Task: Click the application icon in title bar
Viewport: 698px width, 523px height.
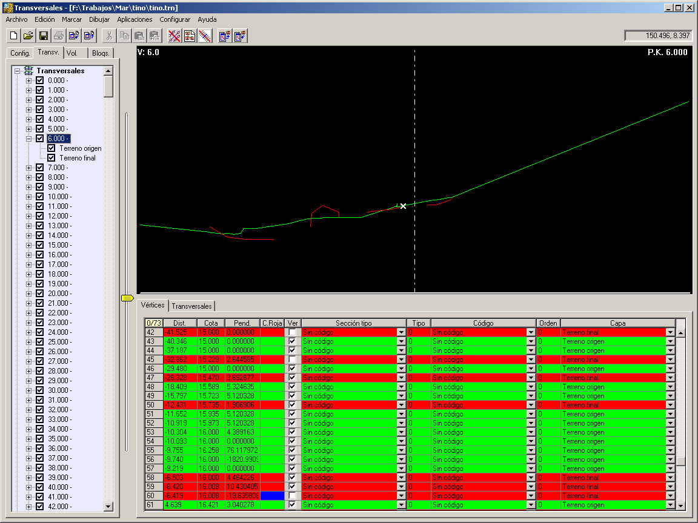Action: pyautogui.click(x=7, y=7)
